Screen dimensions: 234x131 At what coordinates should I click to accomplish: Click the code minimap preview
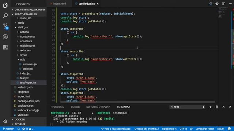[x=222, y=13]
